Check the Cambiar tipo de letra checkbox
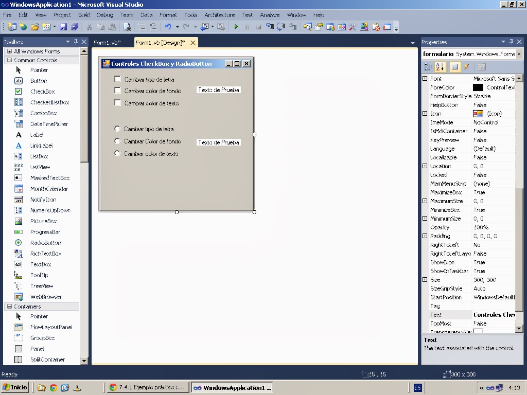Image resolution: width=527 pixels, height=395 pixels. click(117, 79)
